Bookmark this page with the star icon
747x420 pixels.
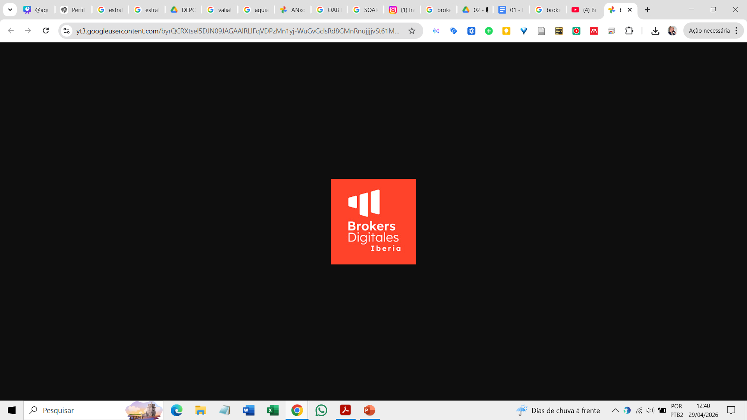pos(412,31)
